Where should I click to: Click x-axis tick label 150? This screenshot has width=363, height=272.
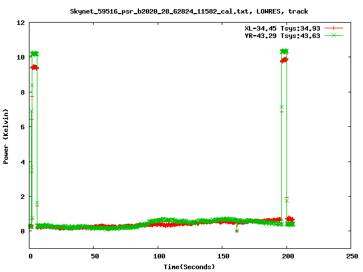pos(223,256)
